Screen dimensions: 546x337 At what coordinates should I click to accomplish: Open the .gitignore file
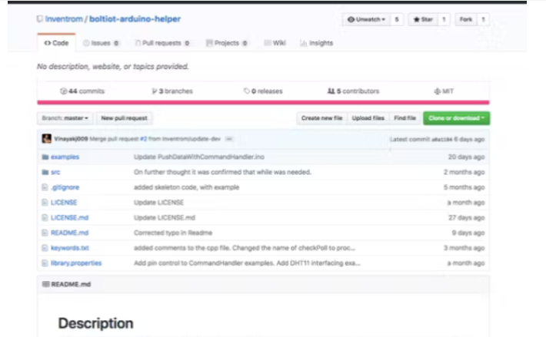pyautogui.click(x=65, y=187)
